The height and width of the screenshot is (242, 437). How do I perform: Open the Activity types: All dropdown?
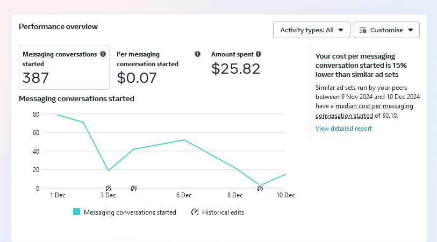312,30
